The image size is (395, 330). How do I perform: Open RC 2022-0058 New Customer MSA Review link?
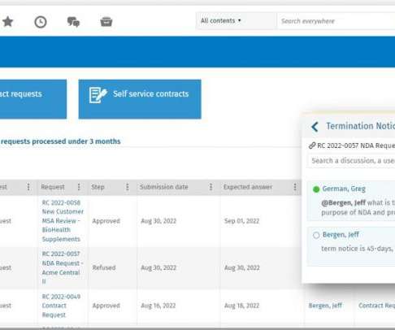(63, 221)
